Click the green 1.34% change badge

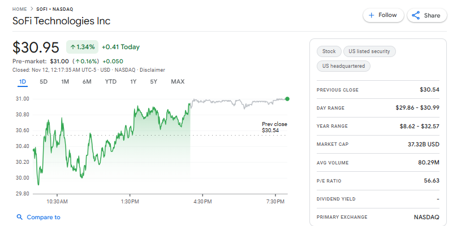coord(83,47)
